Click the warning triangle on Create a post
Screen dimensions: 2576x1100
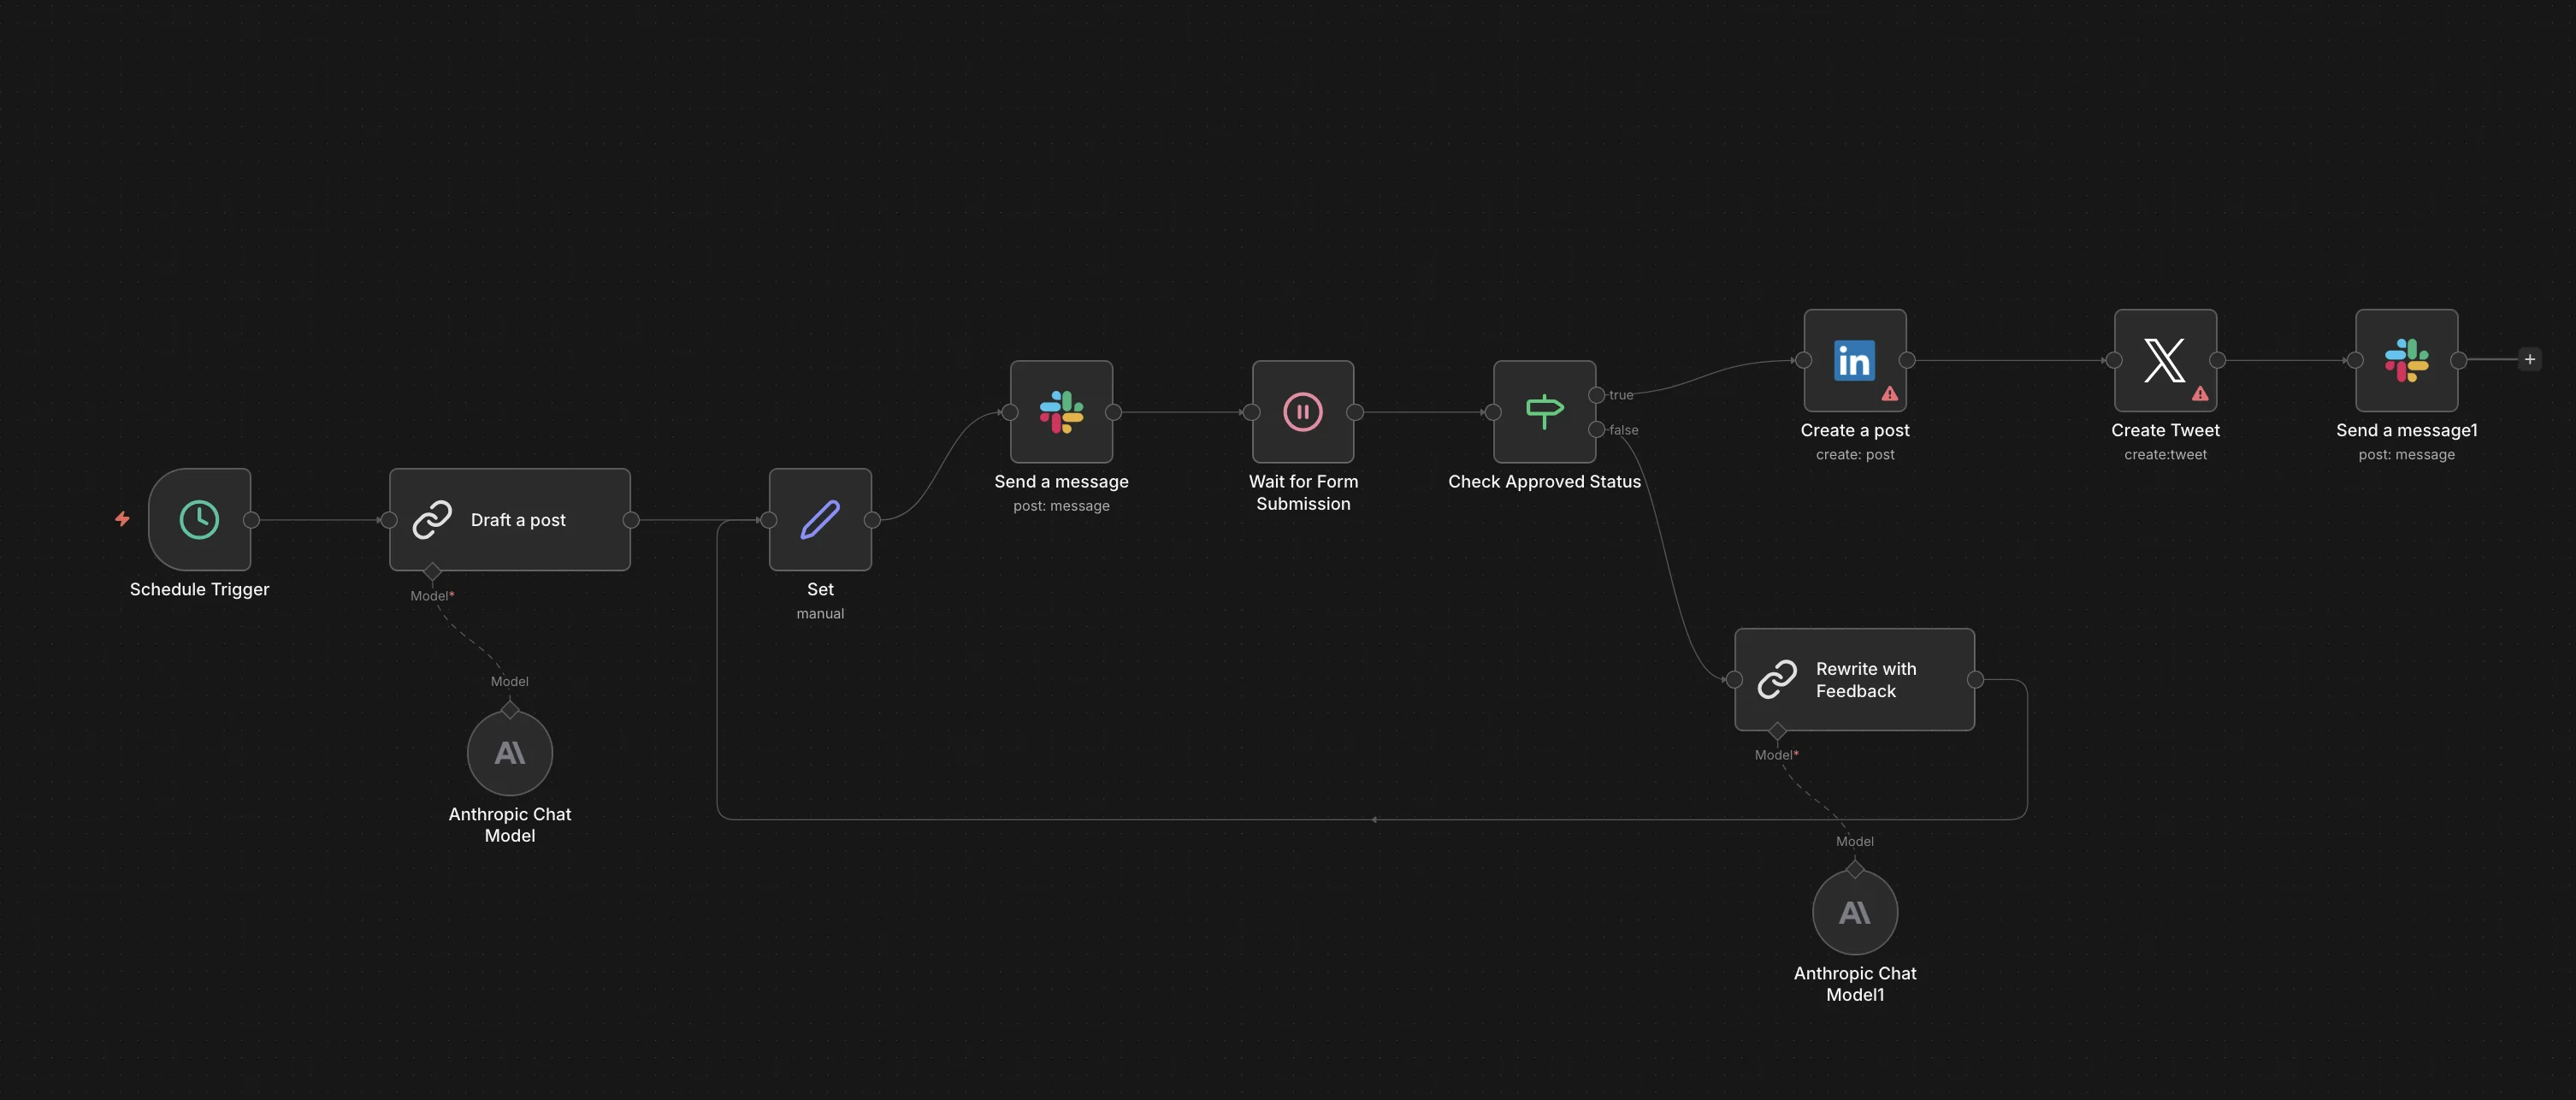(1890, 393)
